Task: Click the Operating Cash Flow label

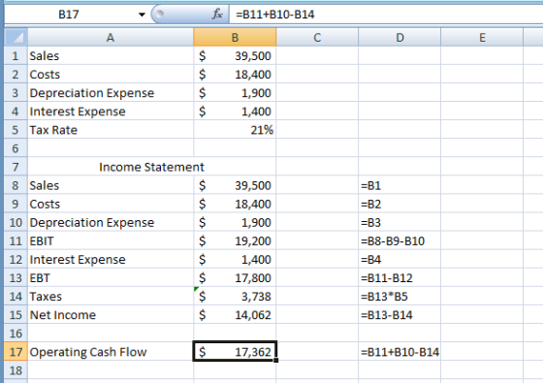Action: (x=88, y=352)
